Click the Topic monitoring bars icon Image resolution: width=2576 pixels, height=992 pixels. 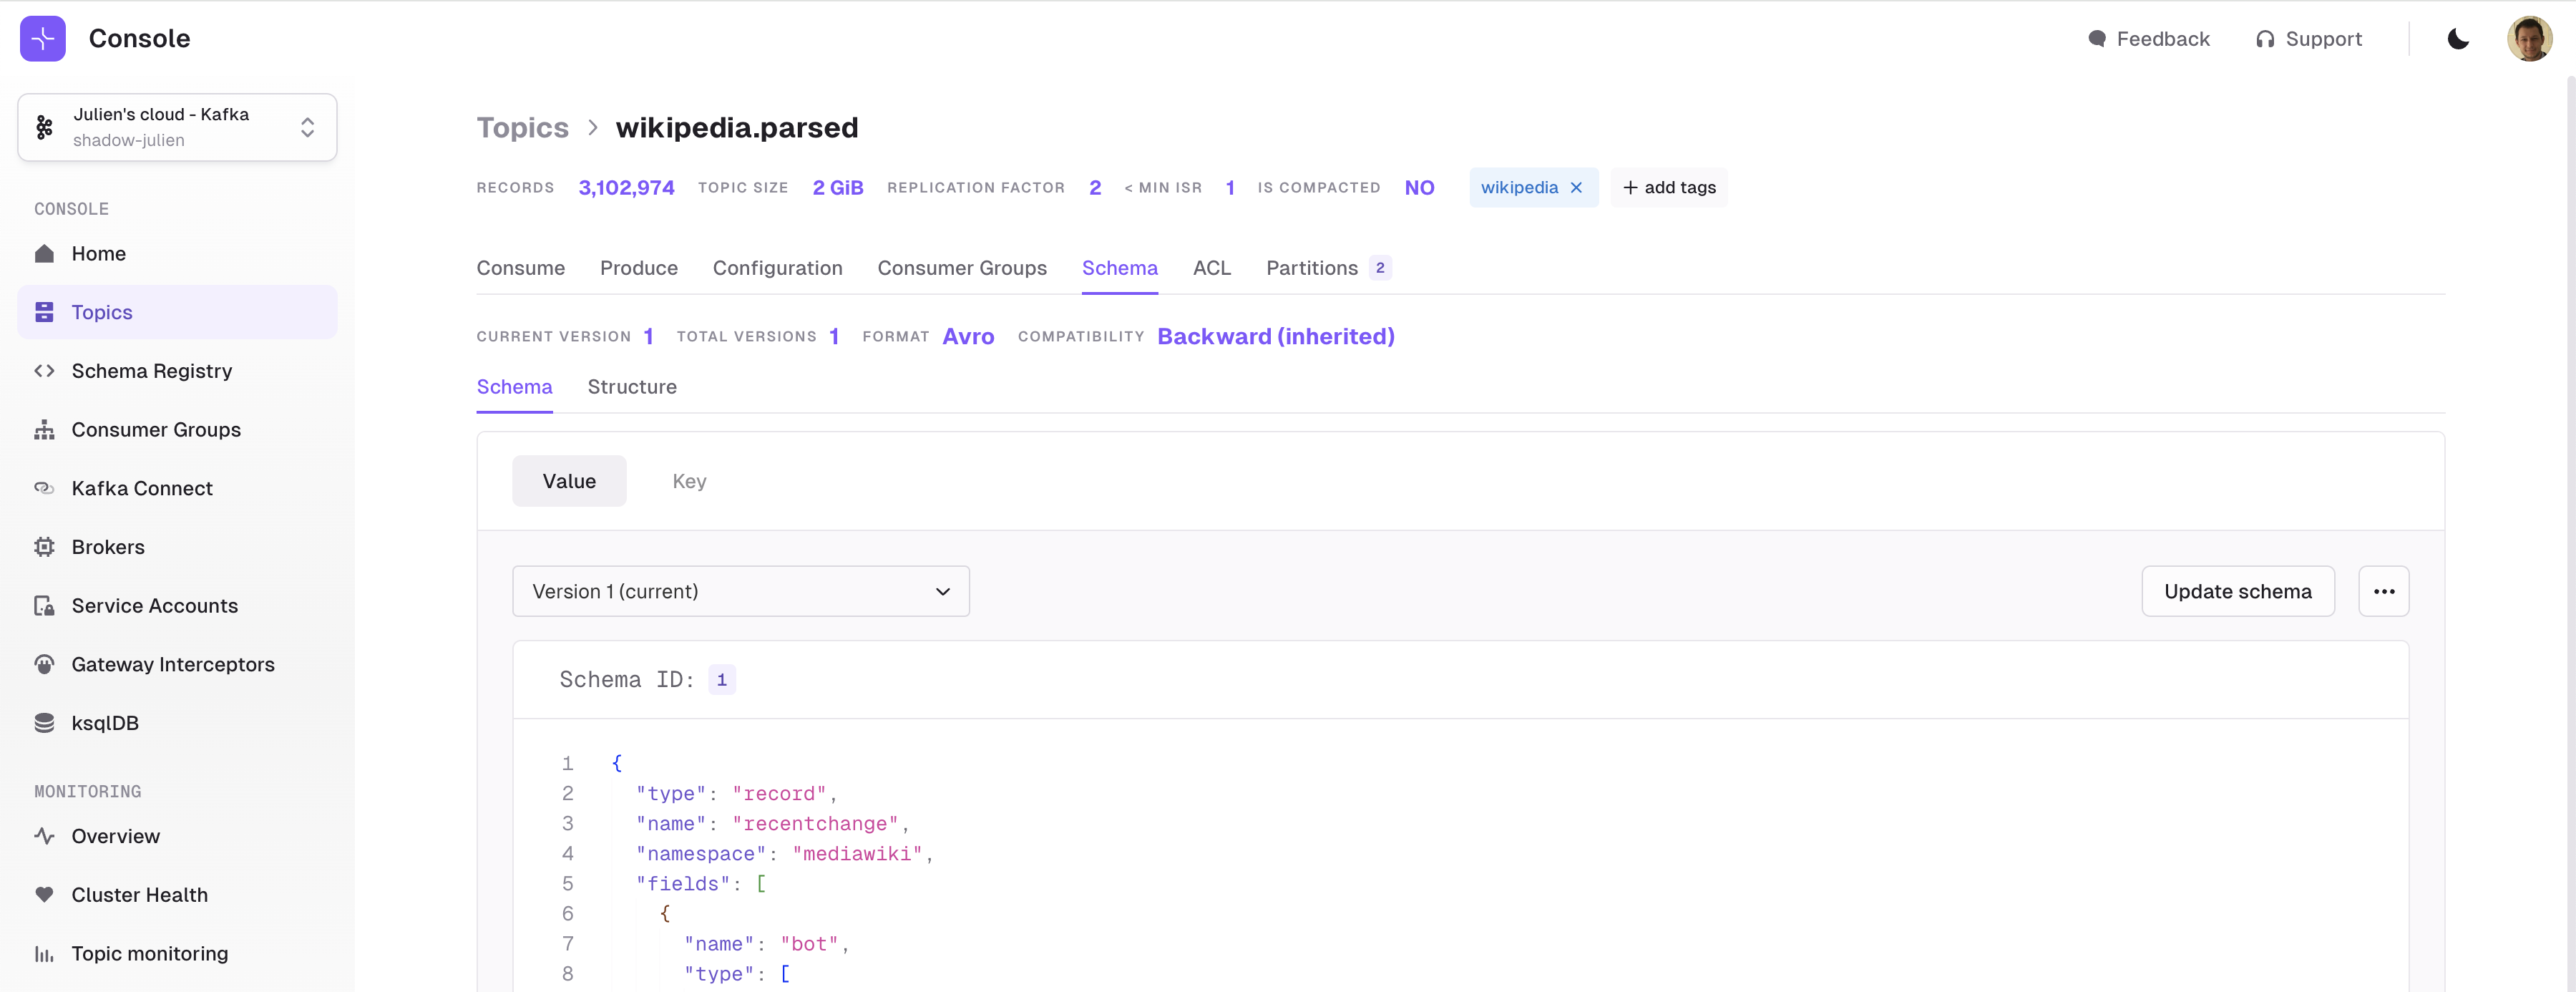44,954
